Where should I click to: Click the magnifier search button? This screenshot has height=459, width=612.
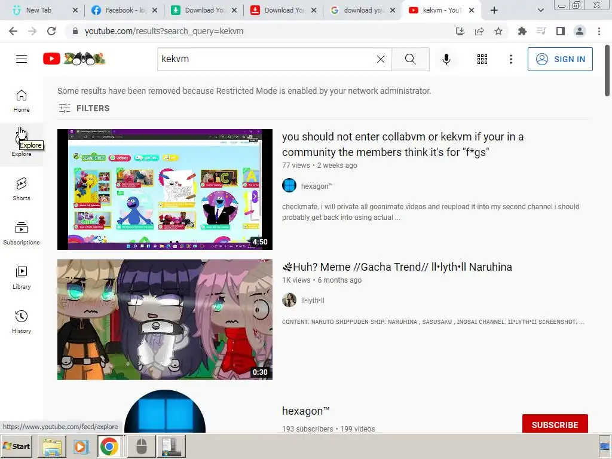click(x=410, y=59)
